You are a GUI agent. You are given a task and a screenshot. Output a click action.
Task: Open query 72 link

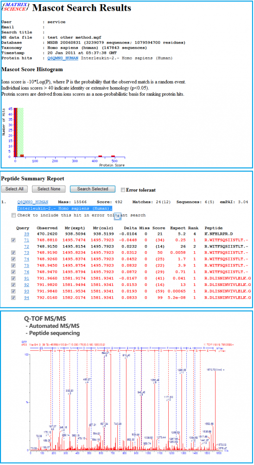[26, 246]
